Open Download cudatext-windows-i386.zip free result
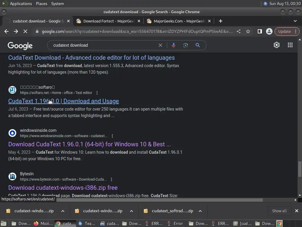Screen dimensions: 302x227 tap(63, 188)
